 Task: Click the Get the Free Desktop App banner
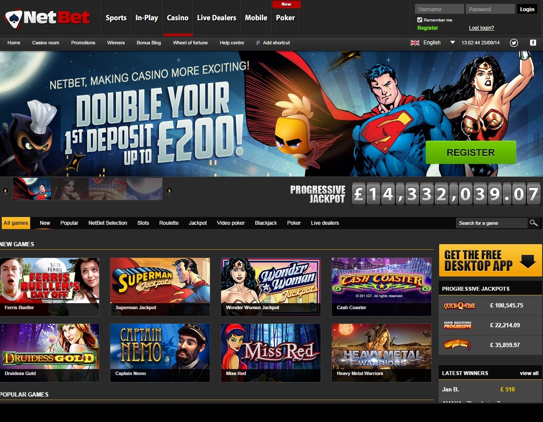click(x=490, y=261)
